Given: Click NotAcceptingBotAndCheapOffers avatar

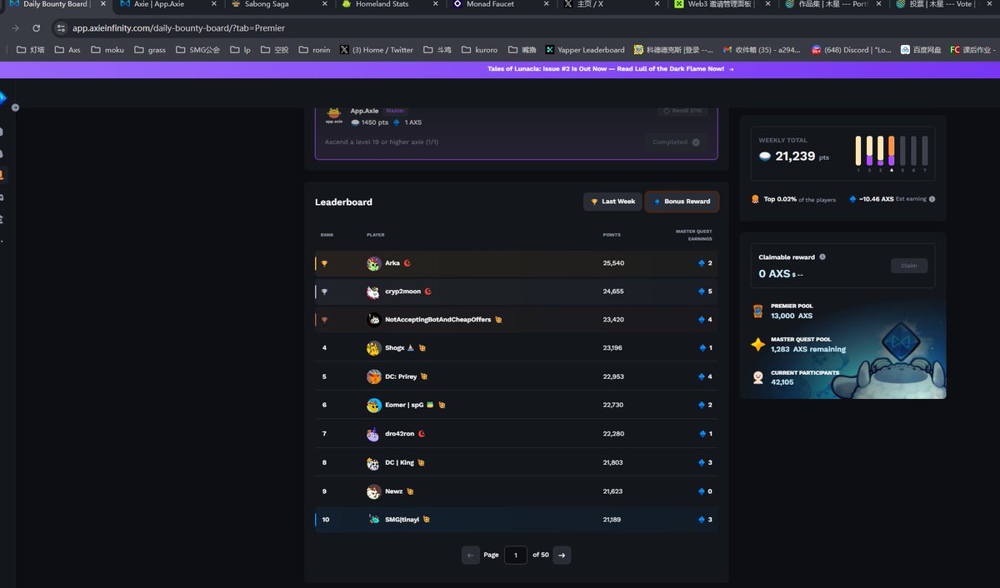Looking at the screenshot, I should point(373,320).
